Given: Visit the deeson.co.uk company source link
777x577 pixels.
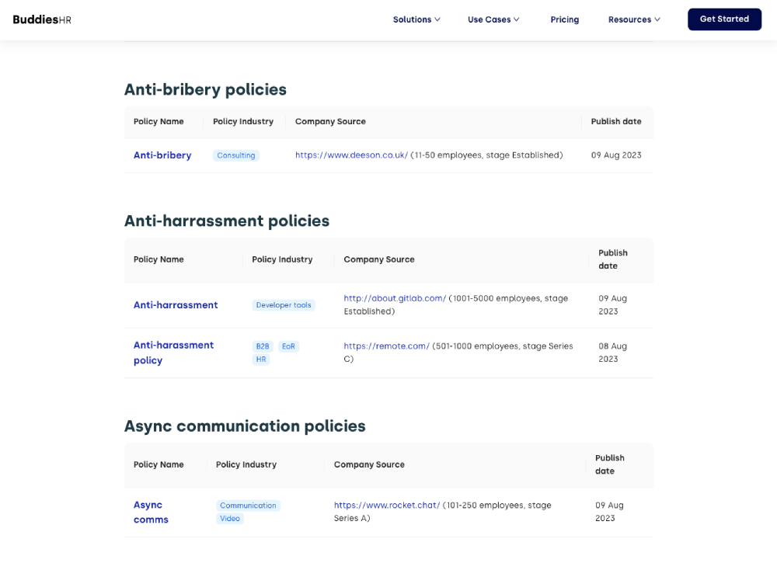Looking at the screenshot, I should tap(350, 155).
